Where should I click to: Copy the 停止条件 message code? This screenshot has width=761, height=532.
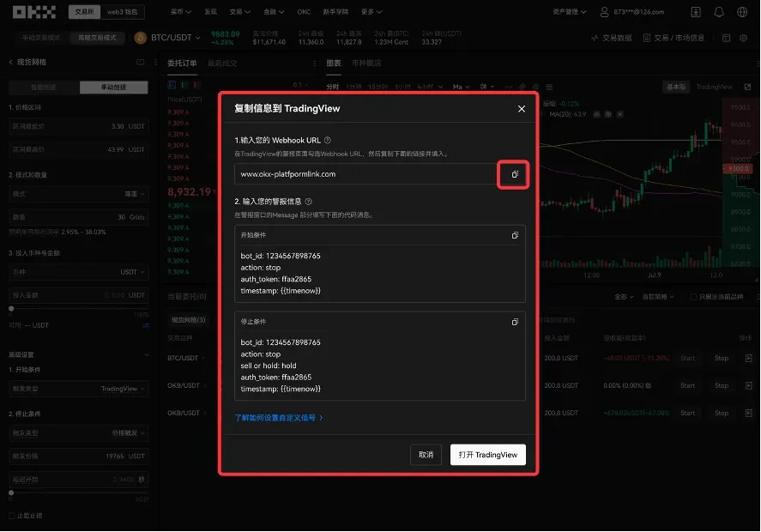pos(515,322)
